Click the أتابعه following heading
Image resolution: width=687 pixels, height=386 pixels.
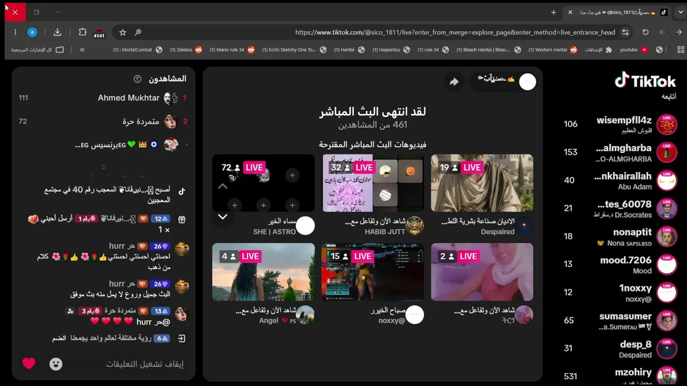(669, 96)
